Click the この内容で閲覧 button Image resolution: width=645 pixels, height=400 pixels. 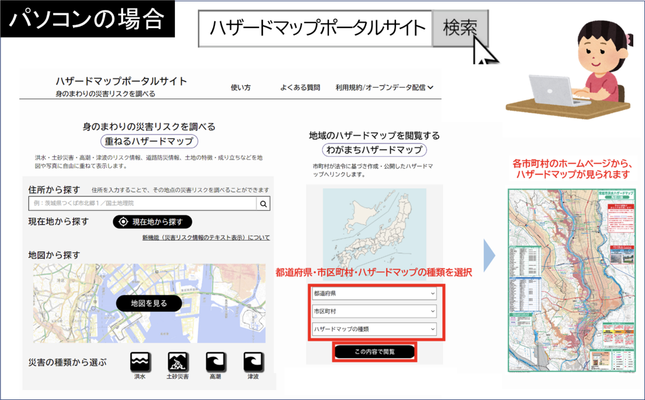(375, 352)
